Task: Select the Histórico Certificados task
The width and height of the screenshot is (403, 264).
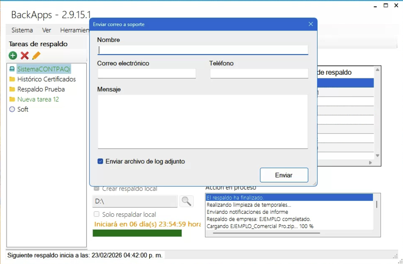Action: coord(47,79)
